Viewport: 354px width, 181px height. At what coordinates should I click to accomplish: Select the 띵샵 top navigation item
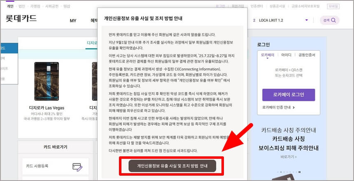[x=67, y=6]
